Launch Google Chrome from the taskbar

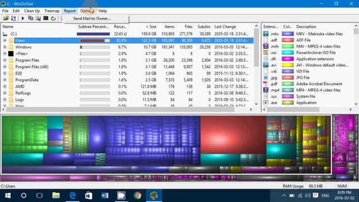tap(137, 196)
